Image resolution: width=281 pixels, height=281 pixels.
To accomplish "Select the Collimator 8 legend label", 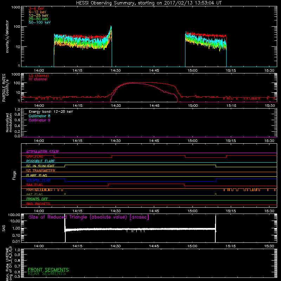I will (39, 116).
